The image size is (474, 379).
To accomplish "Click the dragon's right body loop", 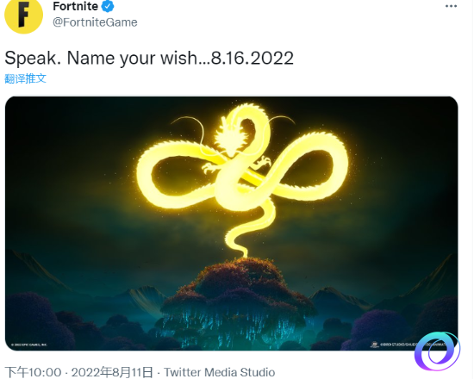I will click(305, 167).
